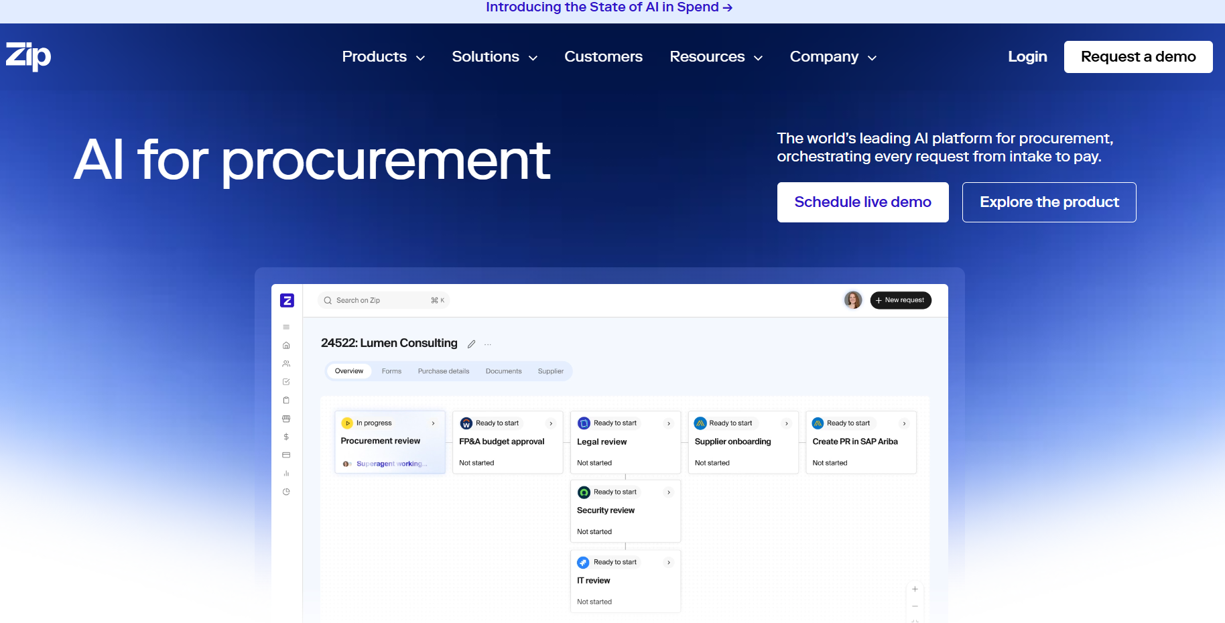This screenshot has height=623, width=1225.
Task: Click the zoom in plus icon on the workflow canvas
Action: click(x=915, y=590)
